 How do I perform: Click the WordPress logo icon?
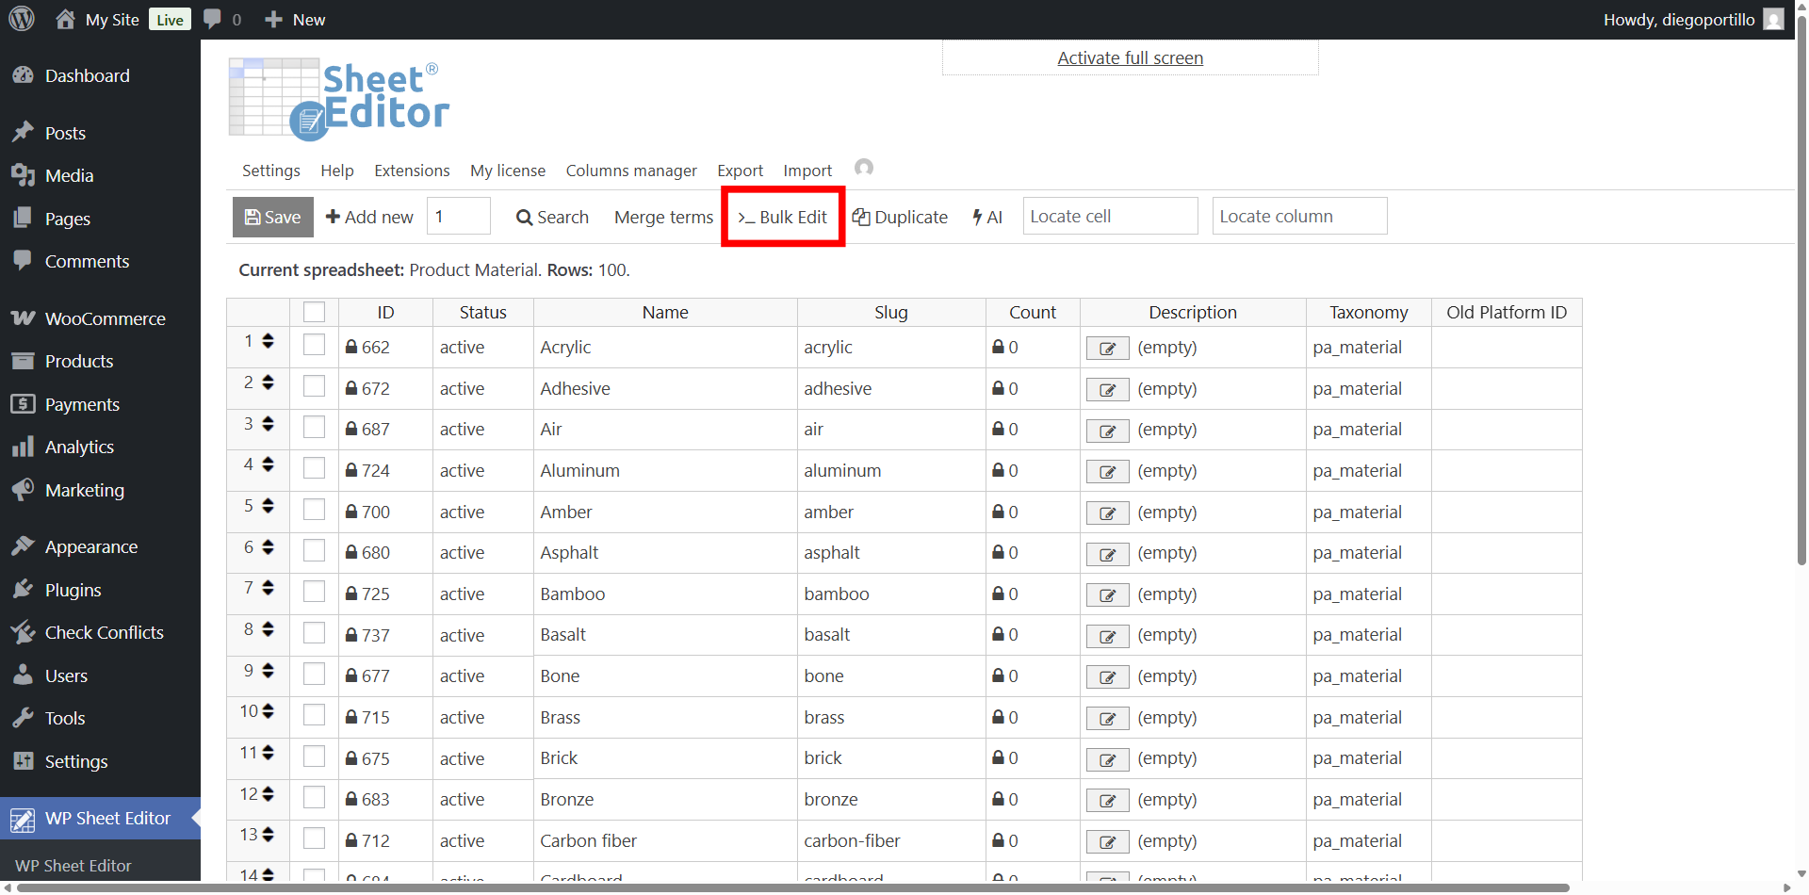[22, 19]
